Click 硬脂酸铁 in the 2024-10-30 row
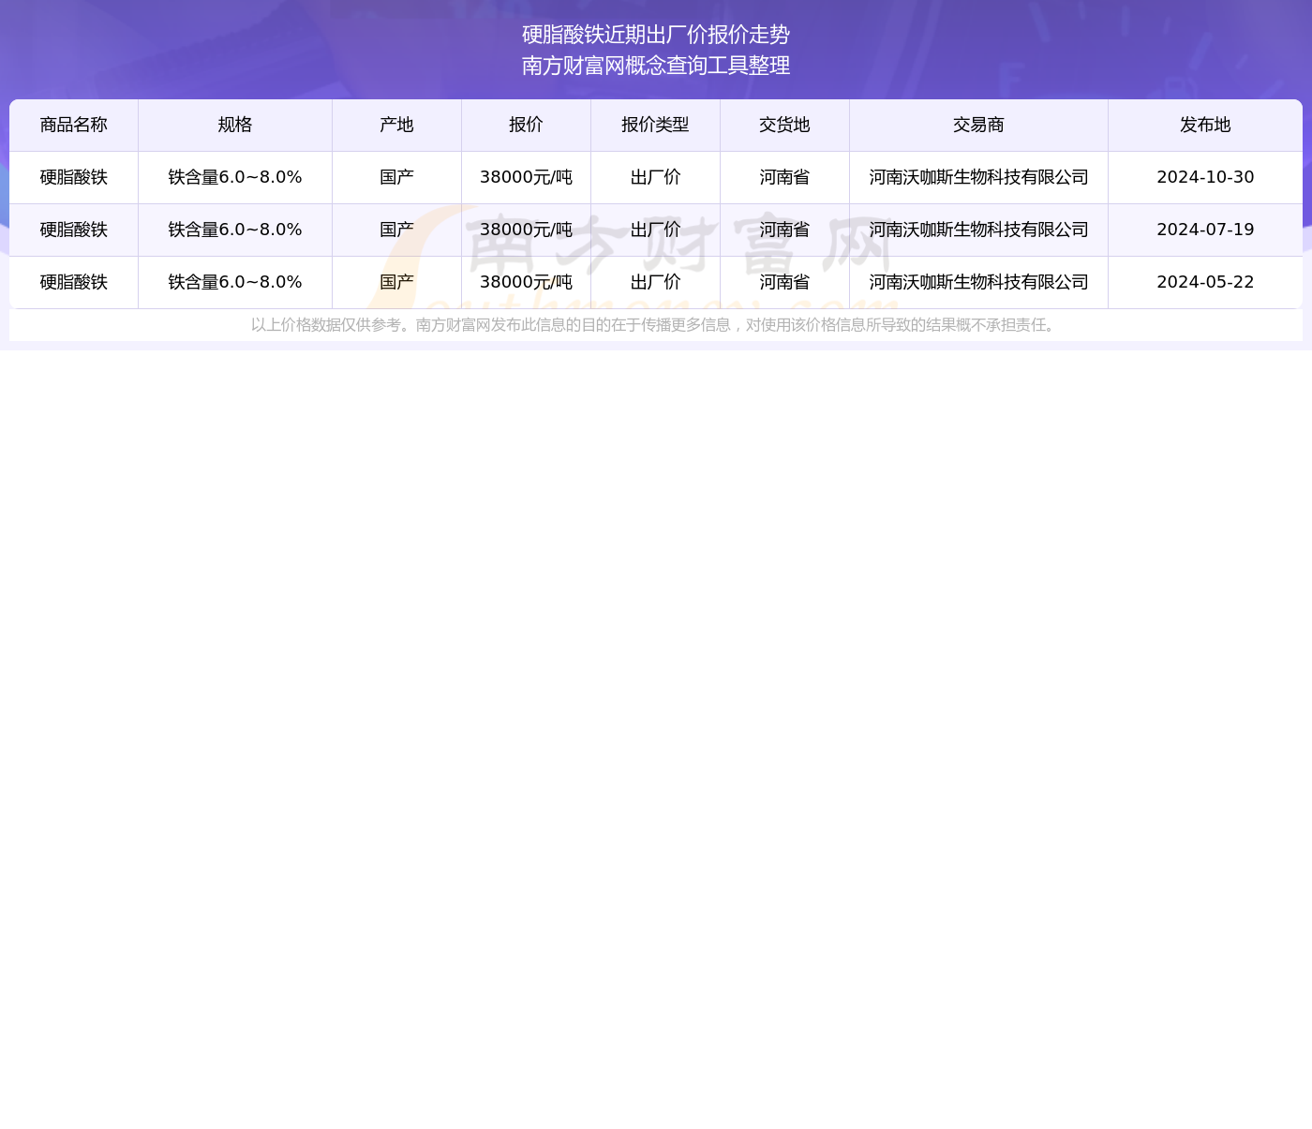 click(x=74, y=177)
